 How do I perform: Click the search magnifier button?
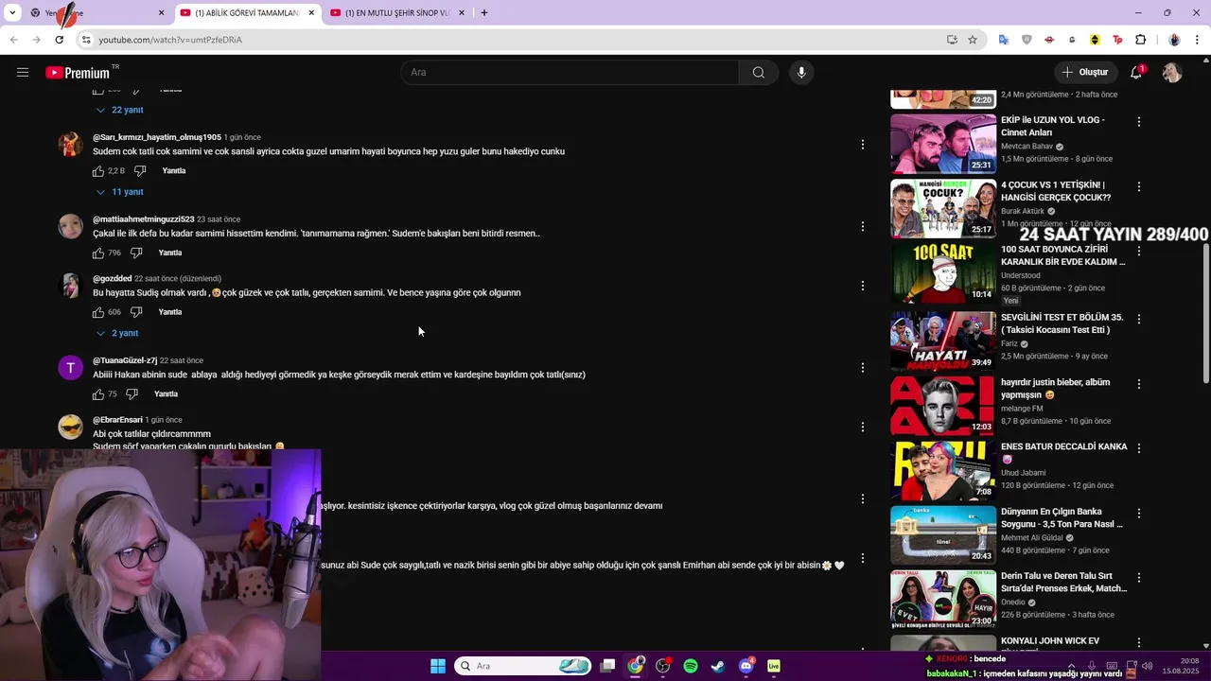click(758, 73)
